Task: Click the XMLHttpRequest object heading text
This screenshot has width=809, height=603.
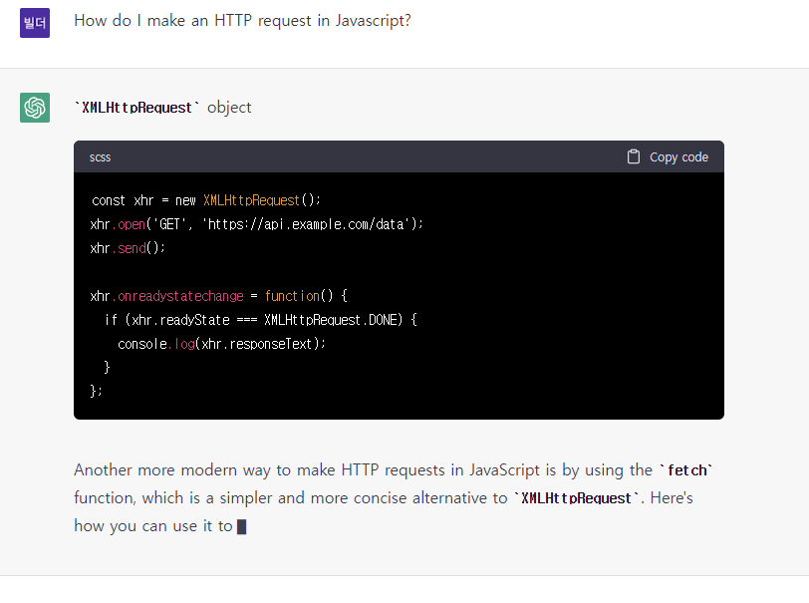Action: pos(163,108)
